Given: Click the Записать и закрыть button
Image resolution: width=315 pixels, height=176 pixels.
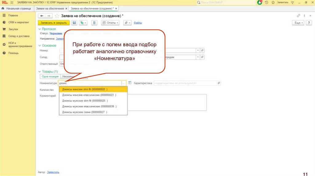Looking at the screenshot, I should 54,23.
